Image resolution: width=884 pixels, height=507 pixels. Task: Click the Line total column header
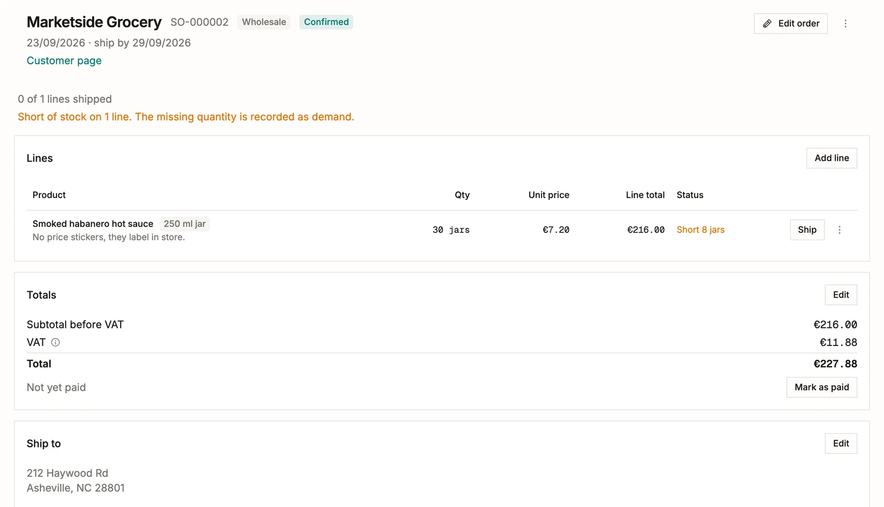point(645,195)
